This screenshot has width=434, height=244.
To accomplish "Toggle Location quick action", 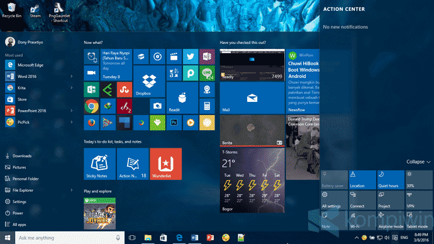I will pyautogui.click(x=362, y=180).
